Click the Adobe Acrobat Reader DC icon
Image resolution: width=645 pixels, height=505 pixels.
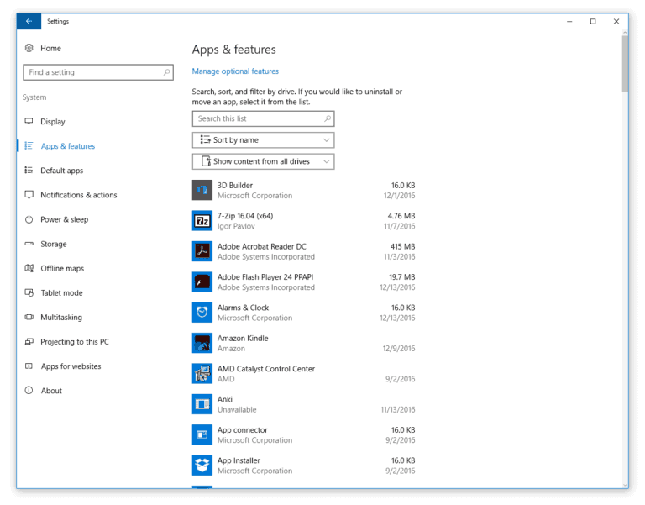202,251
